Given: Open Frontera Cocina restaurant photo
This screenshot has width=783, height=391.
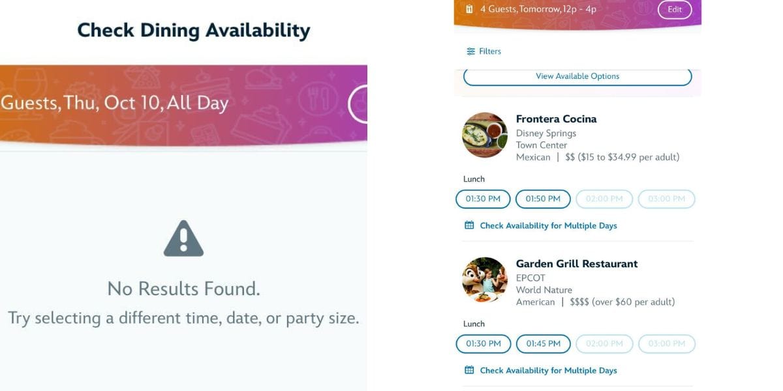Looking at the screenshot, I should tap(485, 136).
